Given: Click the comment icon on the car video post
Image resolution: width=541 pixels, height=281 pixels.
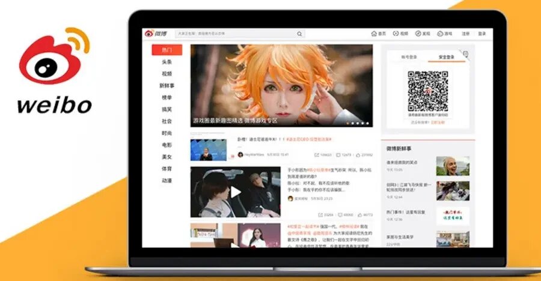Looking at the screenshot, I should (340, 215).
